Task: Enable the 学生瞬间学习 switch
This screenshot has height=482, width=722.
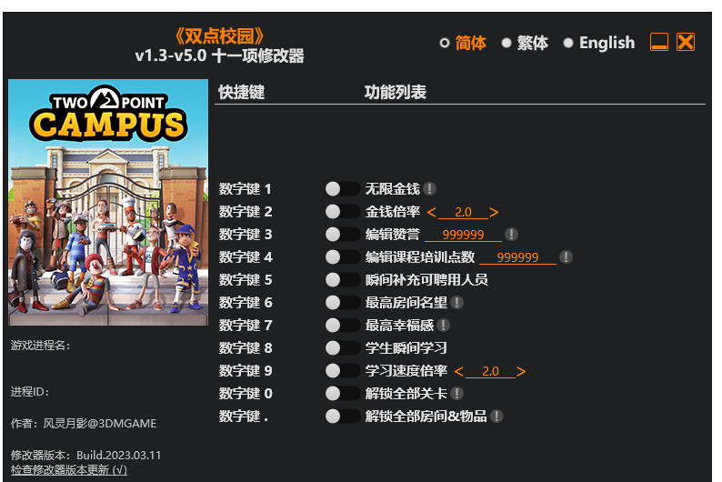Action: [342, 348]
